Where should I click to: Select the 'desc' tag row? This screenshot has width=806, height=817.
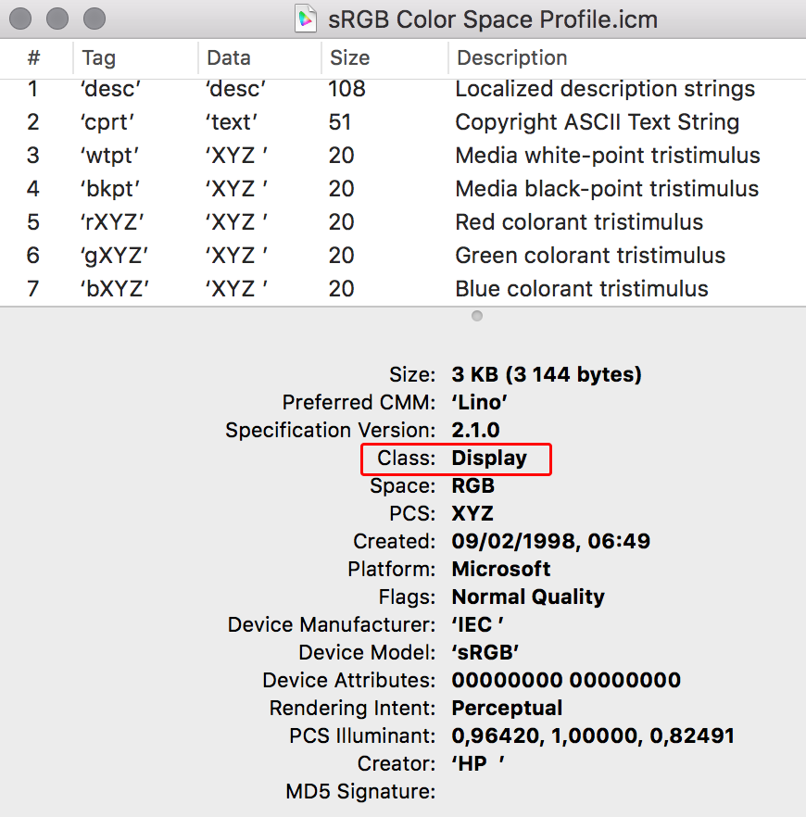point(403,89)
